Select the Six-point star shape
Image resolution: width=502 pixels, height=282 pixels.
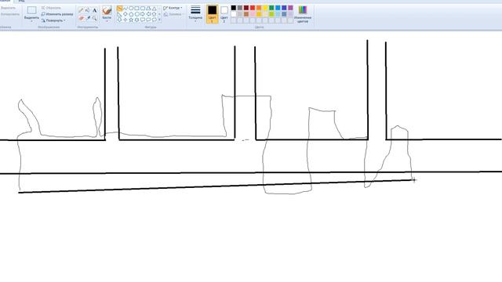tap(136, 20)
